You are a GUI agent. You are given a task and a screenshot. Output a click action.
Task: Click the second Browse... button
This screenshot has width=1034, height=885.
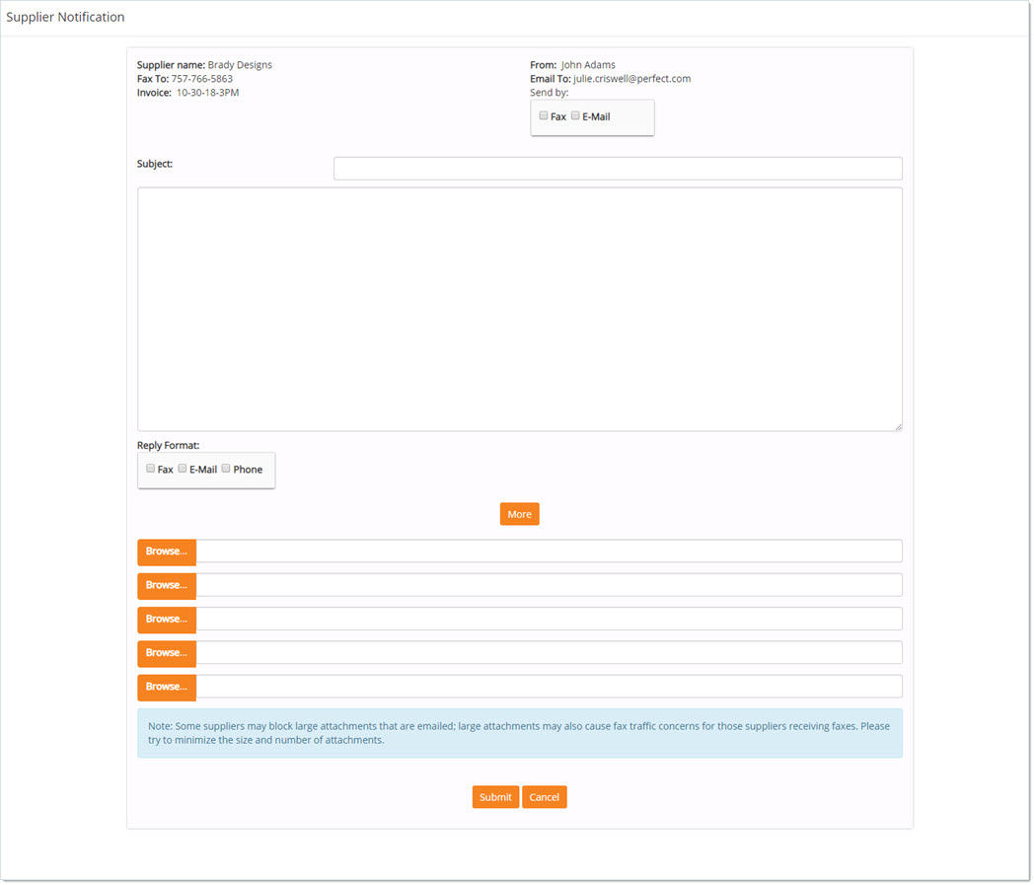pyautogui.click(x=167, y=586)
